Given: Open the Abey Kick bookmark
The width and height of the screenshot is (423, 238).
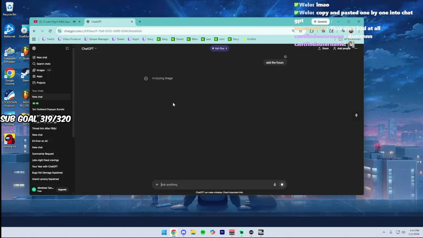Looking at the screenshot, I should (162, 39).
